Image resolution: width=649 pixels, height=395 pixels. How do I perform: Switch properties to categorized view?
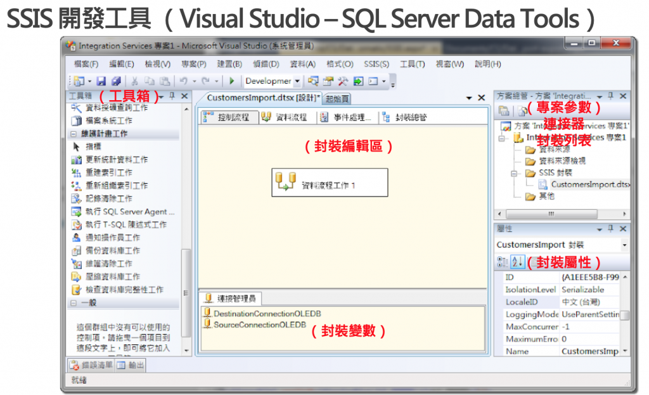click(502, 262)
